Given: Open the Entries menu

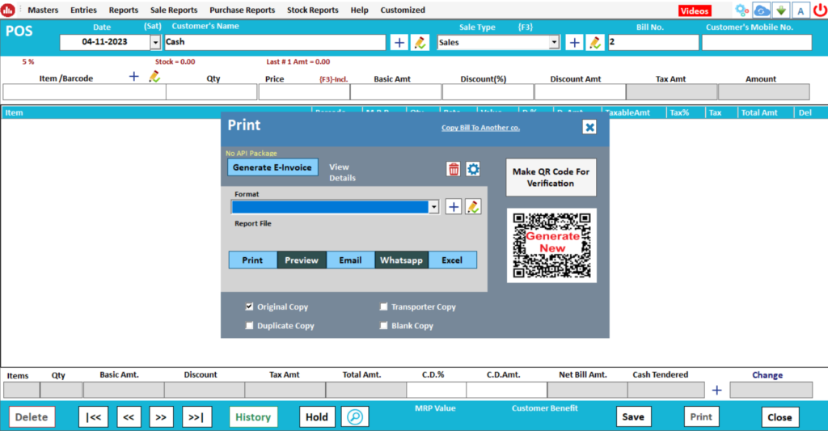Looking at the screenshot, I should 83,10.
